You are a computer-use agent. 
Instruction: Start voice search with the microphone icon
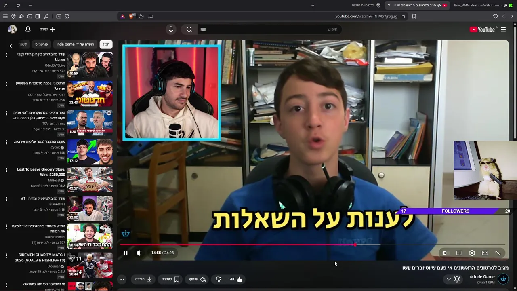point(171,30)
